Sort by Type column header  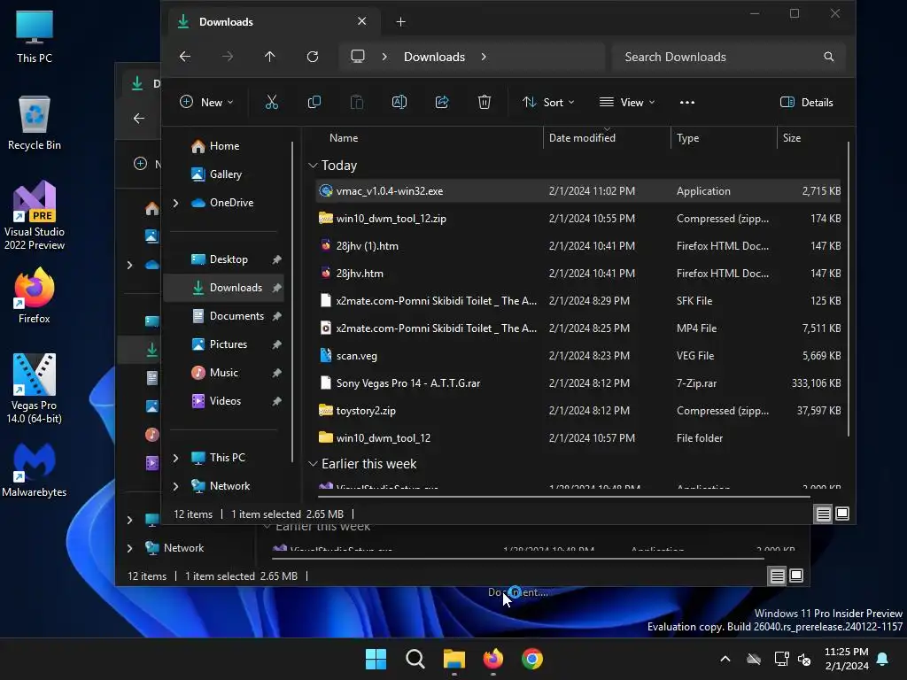(724, 138)
